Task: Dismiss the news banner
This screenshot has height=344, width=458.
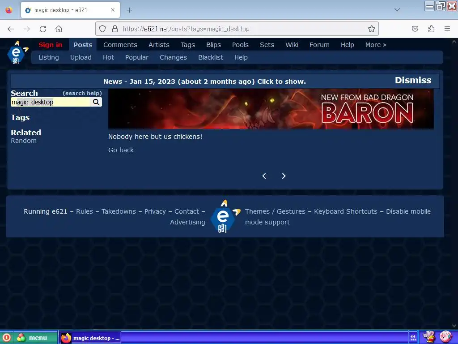Action: click(x=413, y=80)
